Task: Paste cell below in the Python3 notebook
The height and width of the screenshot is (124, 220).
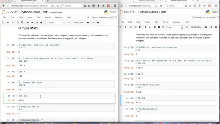Action: (140, 27)
